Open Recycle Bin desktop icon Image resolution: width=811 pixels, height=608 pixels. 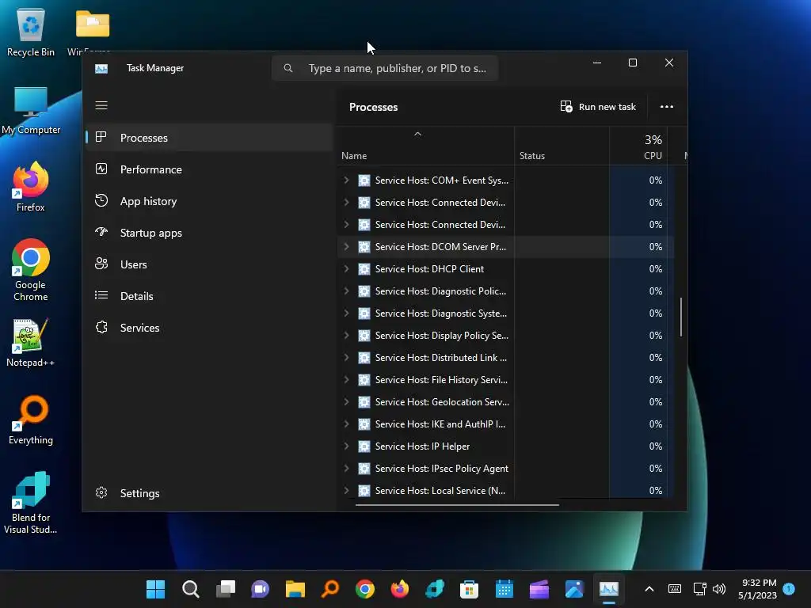[x=31, y=32]
